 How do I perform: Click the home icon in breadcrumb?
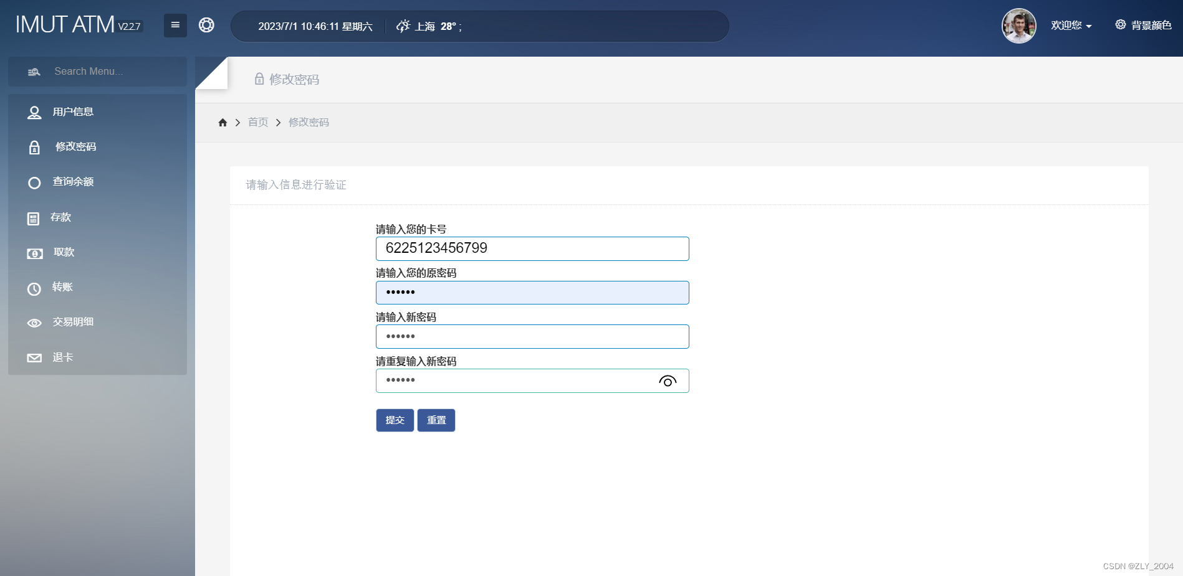pos(223,122)
